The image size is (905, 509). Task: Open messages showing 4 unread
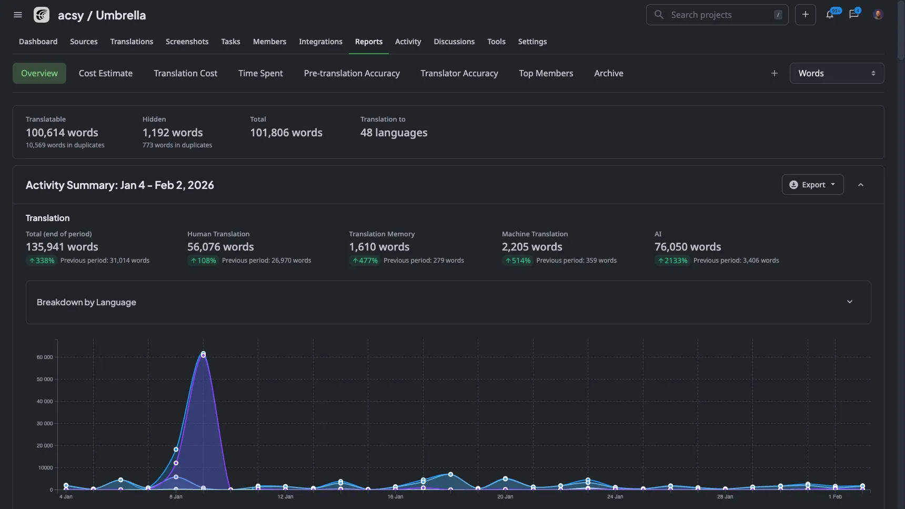tap(853, 14)
